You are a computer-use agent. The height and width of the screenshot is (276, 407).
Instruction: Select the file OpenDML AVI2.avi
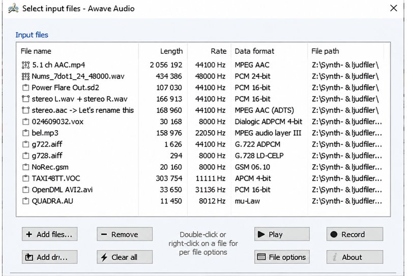pos(62,190)
